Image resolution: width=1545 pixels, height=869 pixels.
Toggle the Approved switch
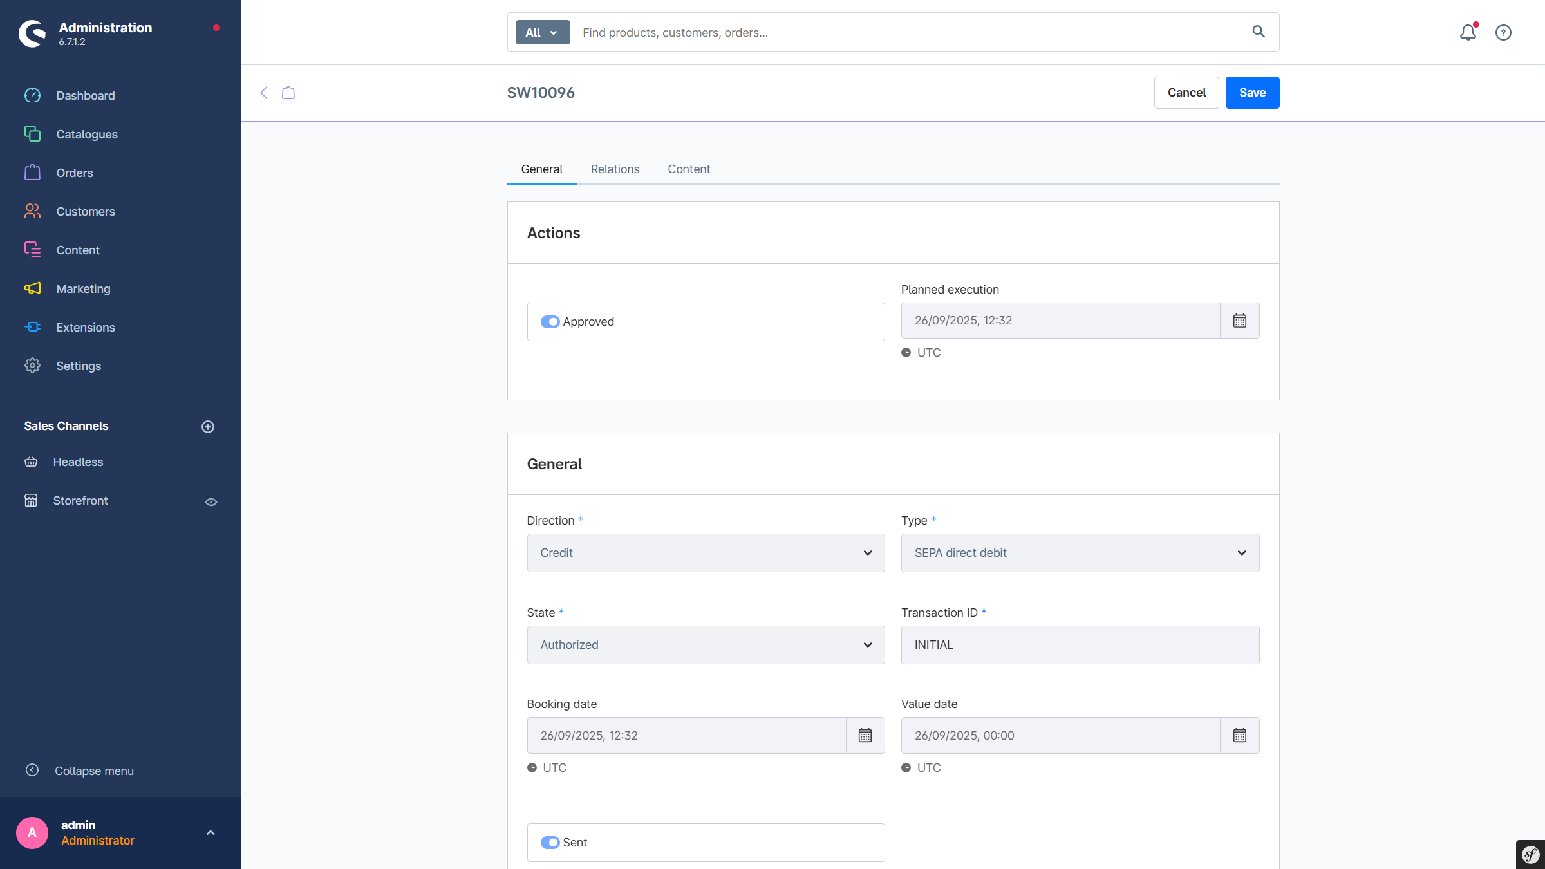click(x=550, y=322)
